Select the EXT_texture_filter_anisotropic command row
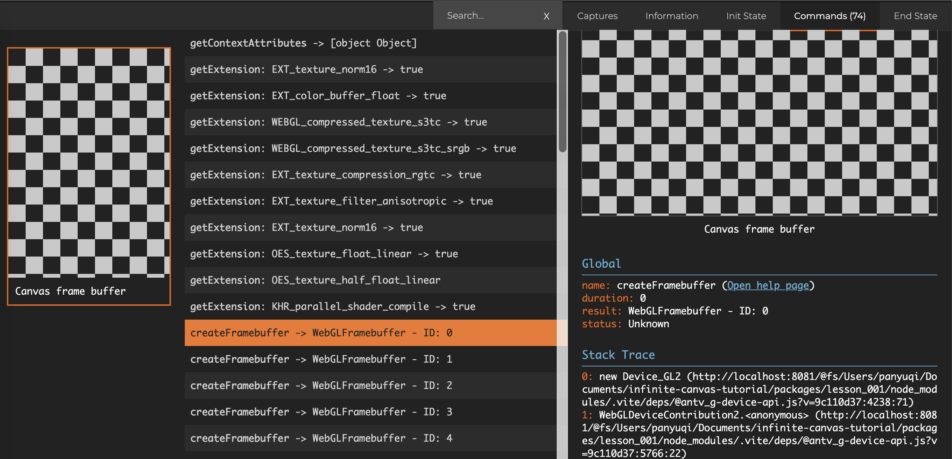 click(x=370, y=201)
